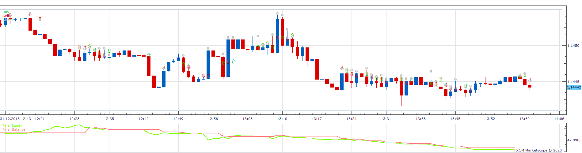The width and height of the screenshot is (582, 153).
Task: Click the 13:52 time axis label
Action: pos(490,119)
